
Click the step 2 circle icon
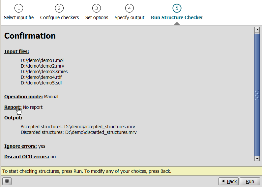pos(59,9)
